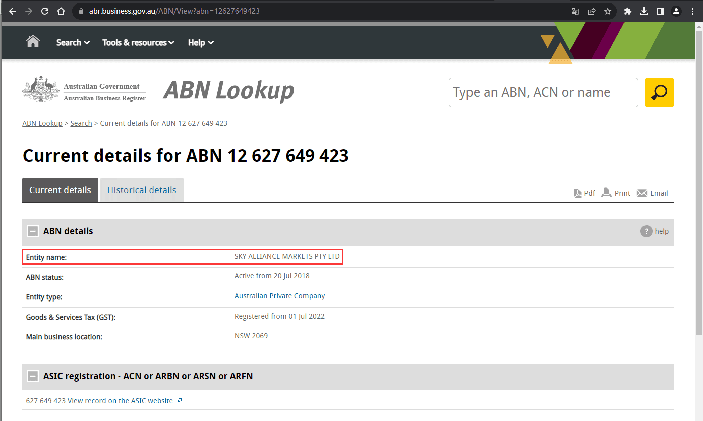
Task: Reload the page
Action: click(45, 11)
